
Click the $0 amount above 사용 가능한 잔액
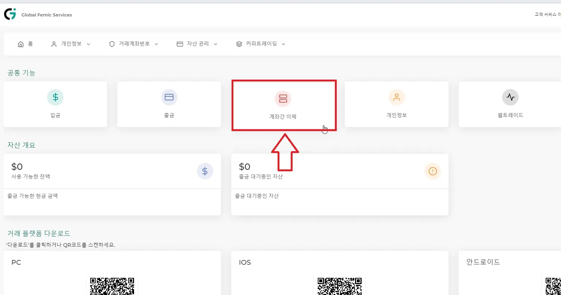pyautogui.click(x=17, y=167)
